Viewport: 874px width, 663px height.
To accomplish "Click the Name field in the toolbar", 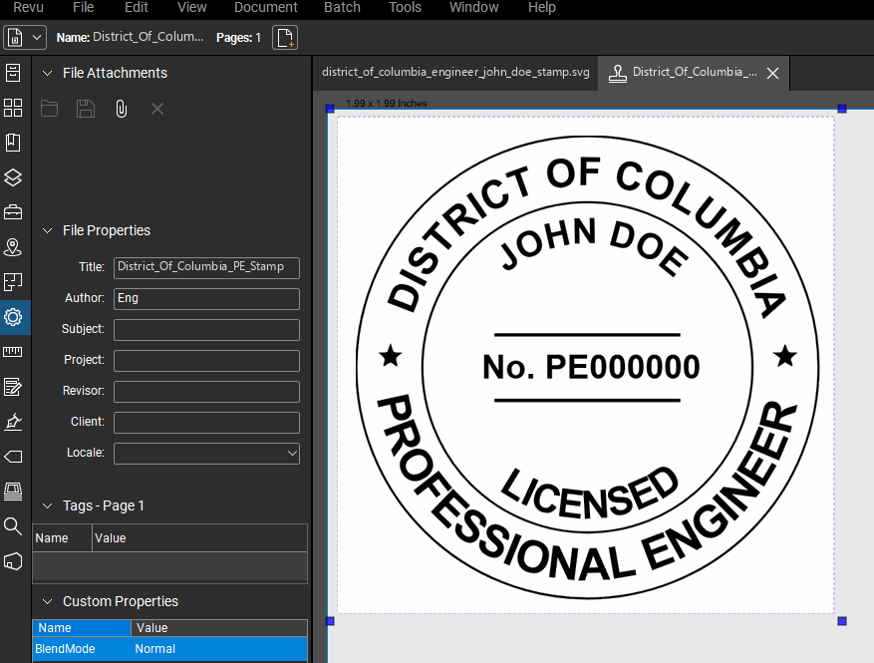I will tap(148, 37).
